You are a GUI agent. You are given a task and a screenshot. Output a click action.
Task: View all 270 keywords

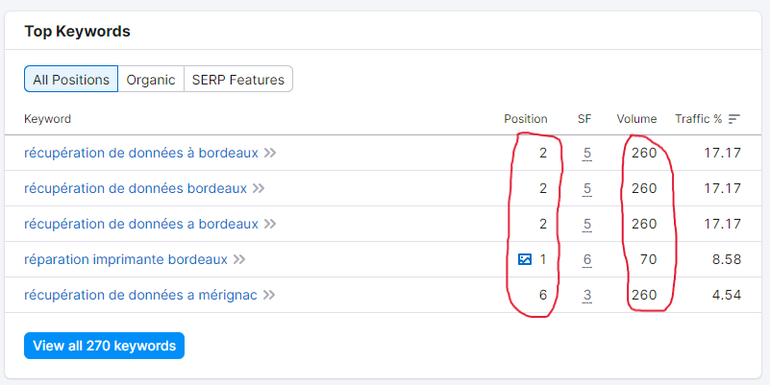(x=104, y=346)
